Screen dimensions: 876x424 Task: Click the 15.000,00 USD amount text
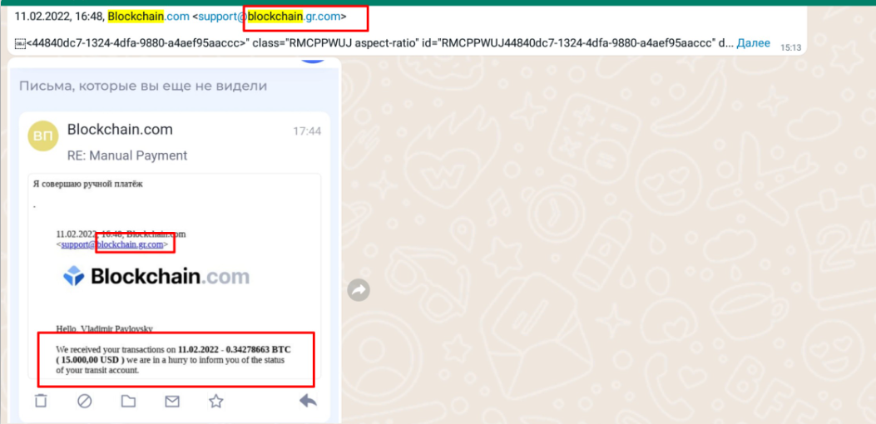pos(90,359)
